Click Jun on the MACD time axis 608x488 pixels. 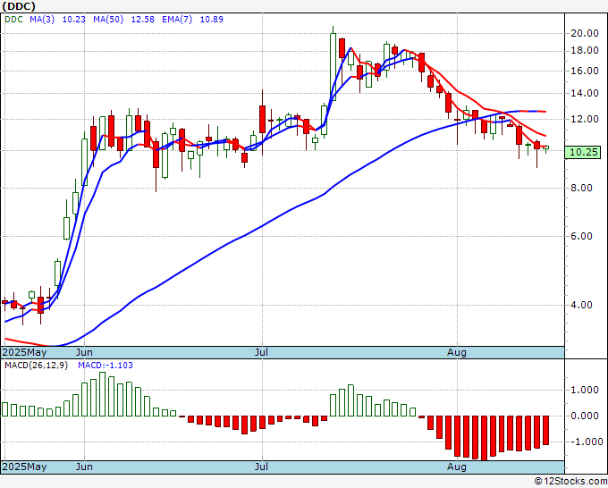coord(84,467)
